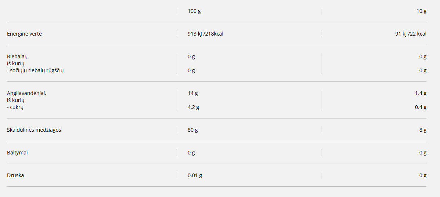Click the "0.01 g" salt value
Viewport: 440px width, 197px height.
[195, 175]
